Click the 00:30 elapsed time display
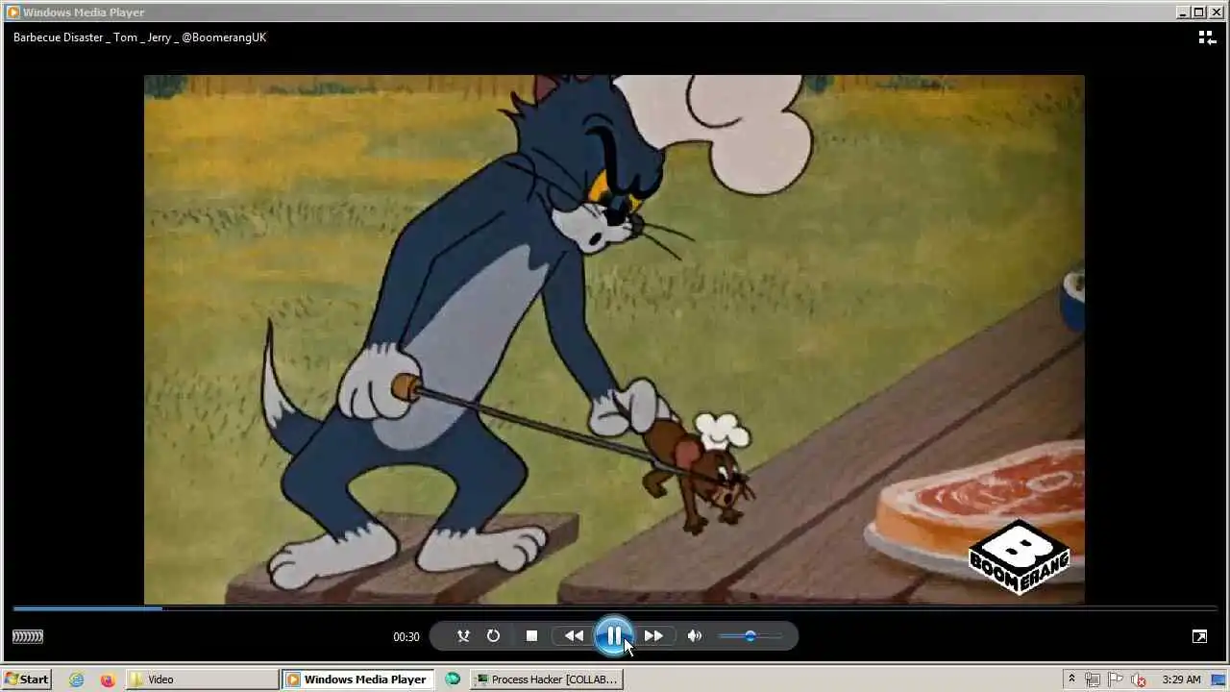The width and height of the screenshot is (1230, 692). click(406, 636)
